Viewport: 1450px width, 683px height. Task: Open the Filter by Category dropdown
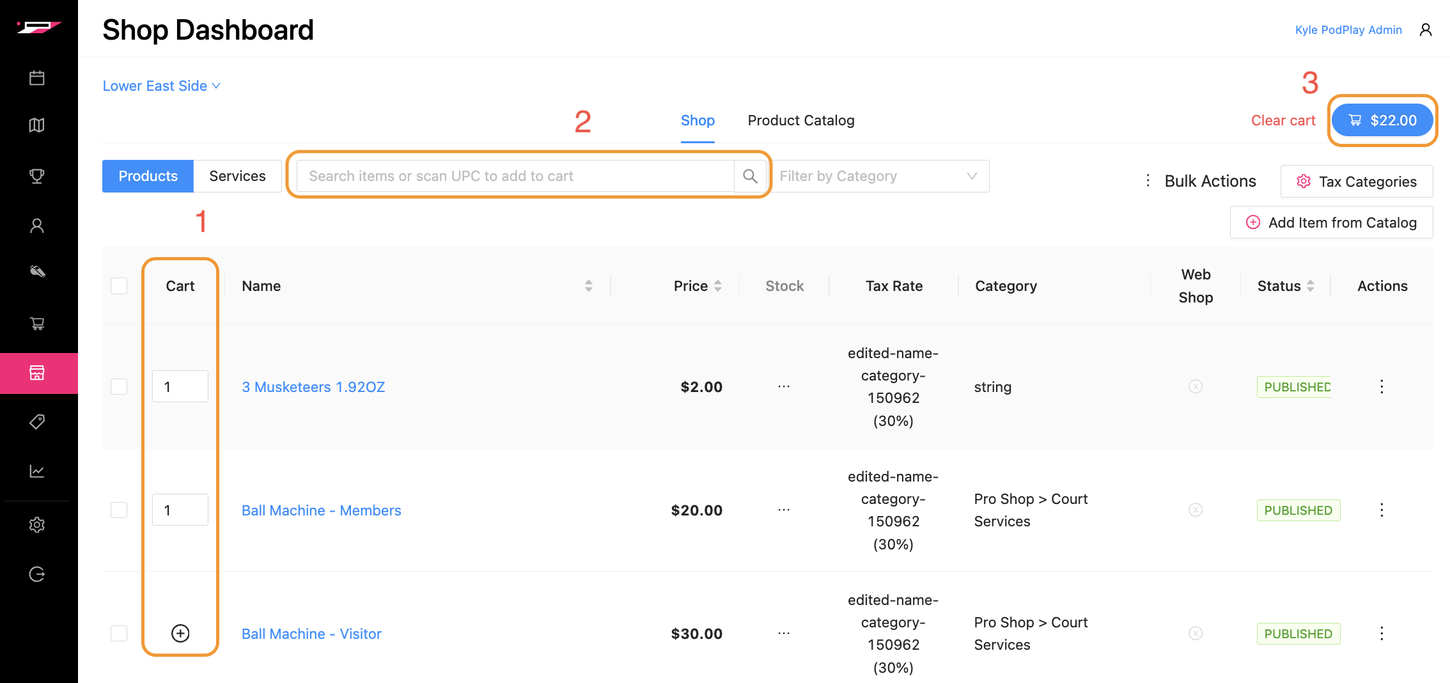(880, 176)
